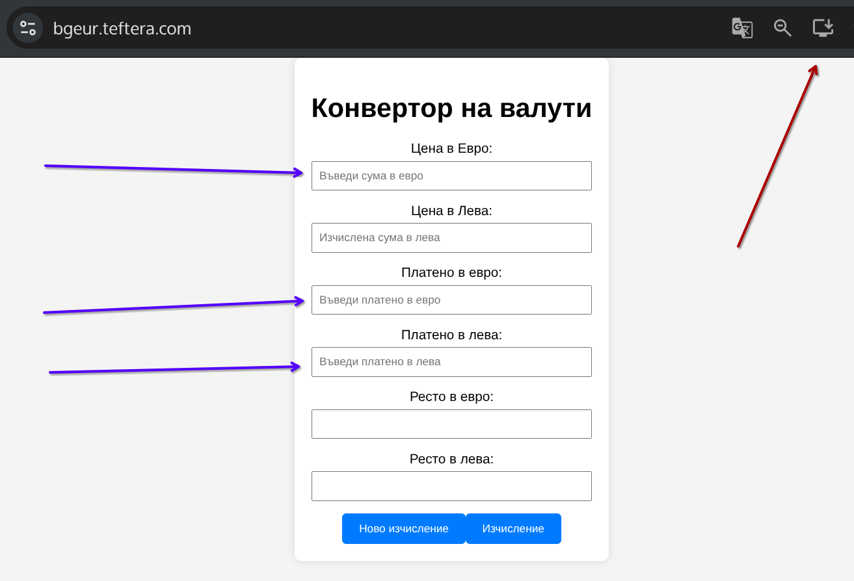
Task: Click the 'Цена в Лева:' label text
Action: pos(451,211)
